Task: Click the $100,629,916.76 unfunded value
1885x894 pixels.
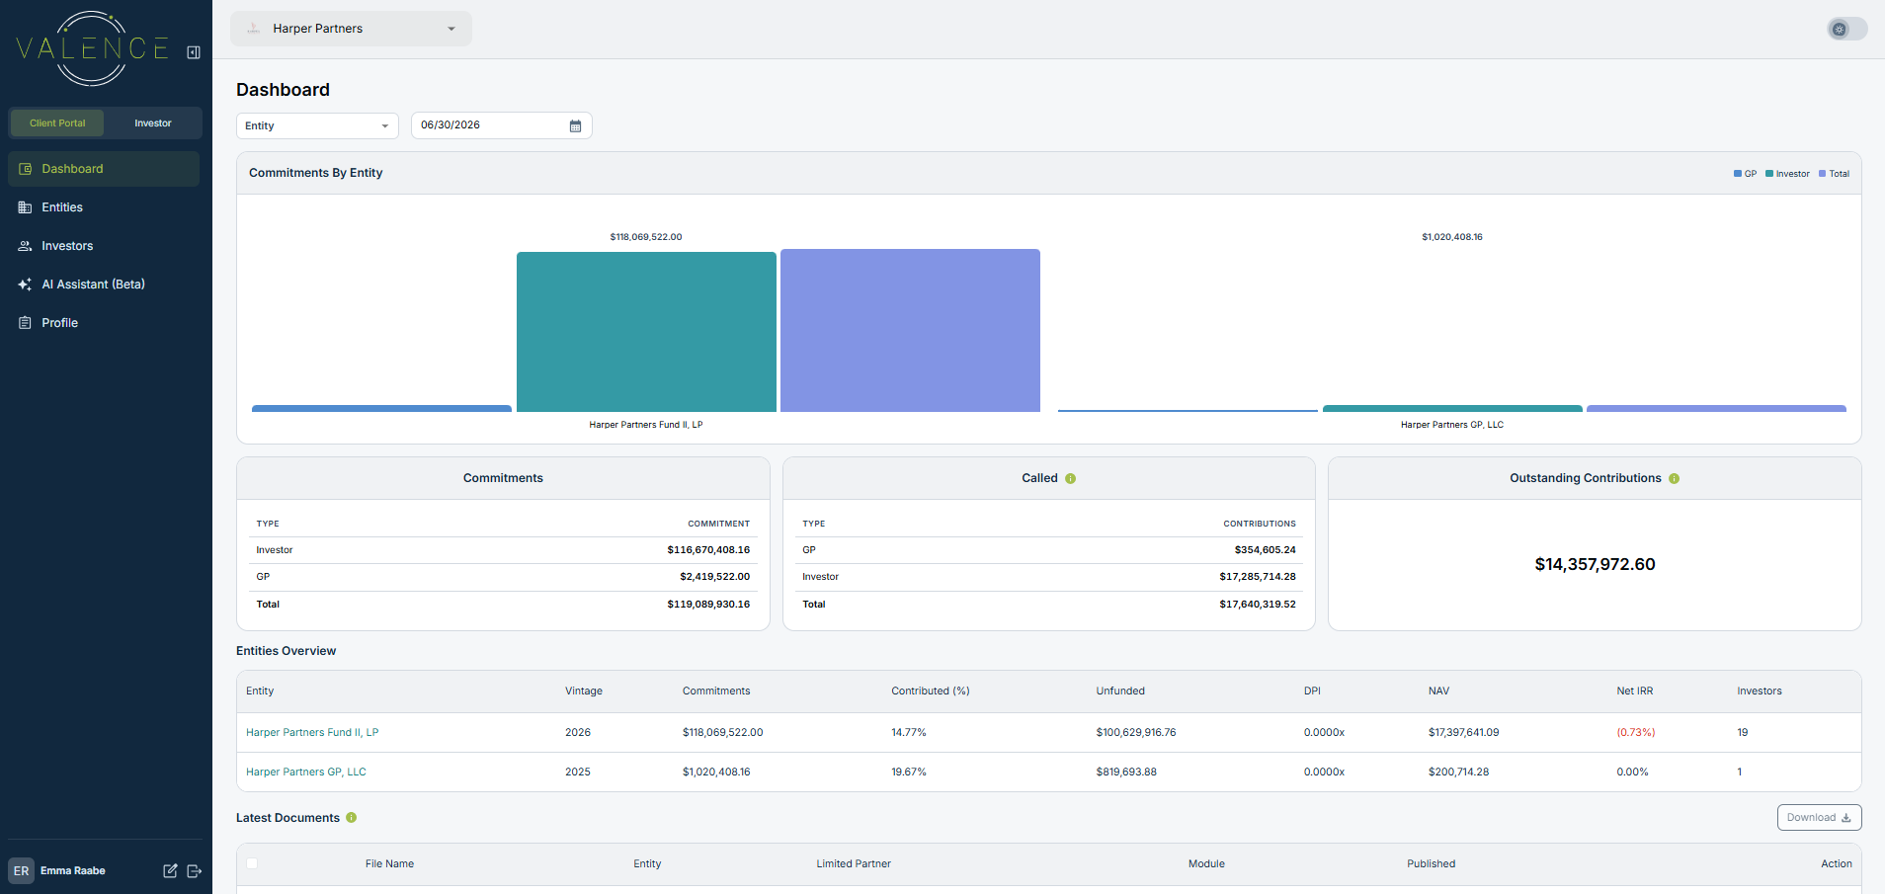Action: tap(1136, 733)
